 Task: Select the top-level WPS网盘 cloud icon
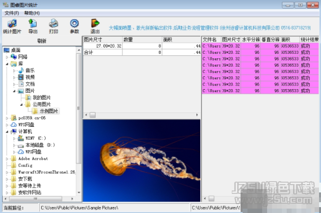coord(14,124)
